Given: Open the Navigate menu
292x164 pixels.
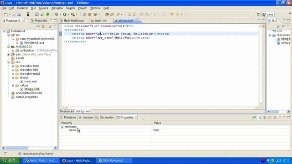Looking at the screenshot, I should 57,8.
